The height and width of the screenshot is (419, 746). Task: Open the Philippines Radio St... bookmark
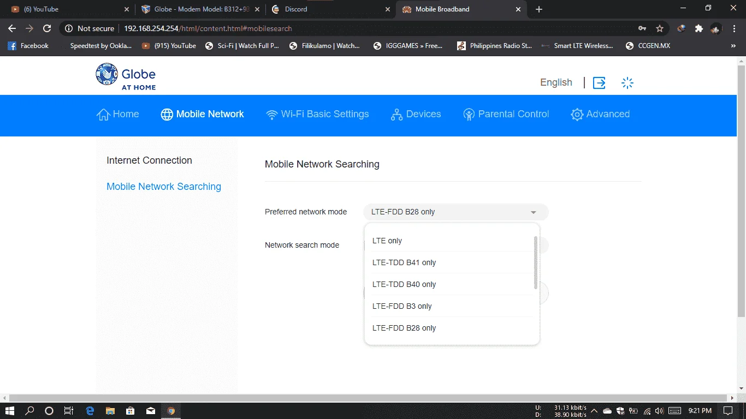pyautogui.click(x=494, y=46)
